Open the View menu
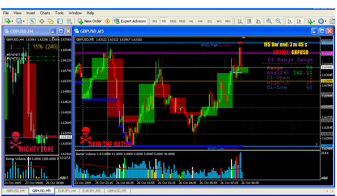337x196 pixels. tap(17, 13)
